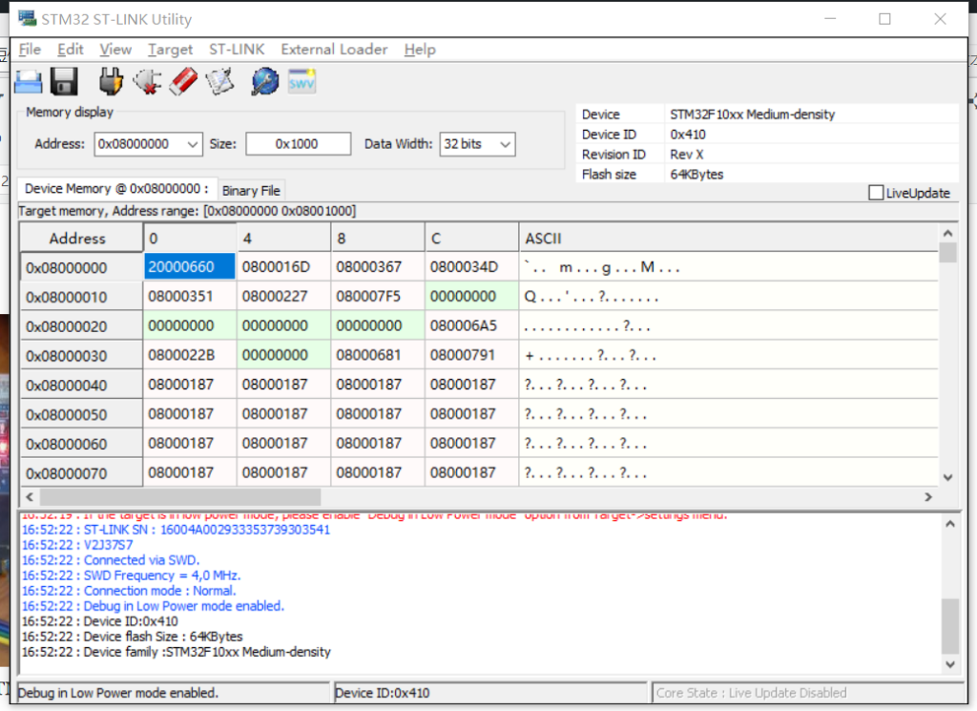Expand the Address combo box dropdown arrow

tap(193, 144)
